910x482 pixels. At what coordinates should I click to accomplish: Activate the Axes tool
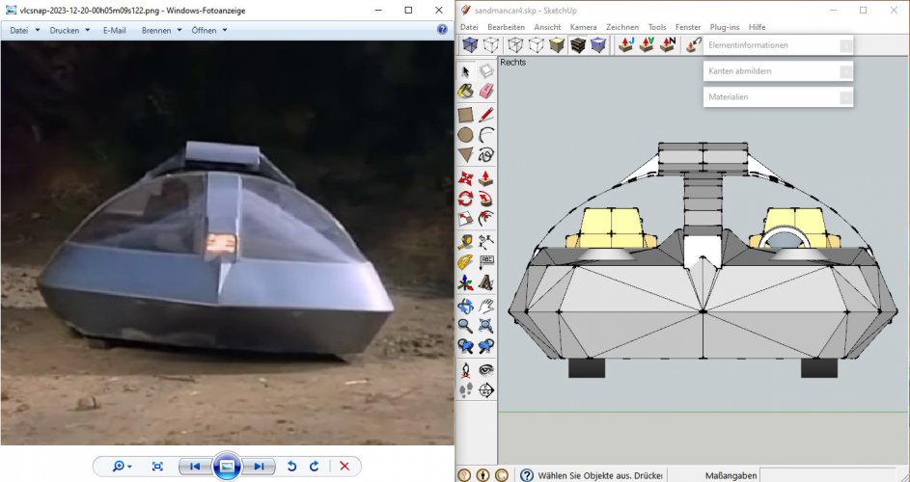(465, 283)
